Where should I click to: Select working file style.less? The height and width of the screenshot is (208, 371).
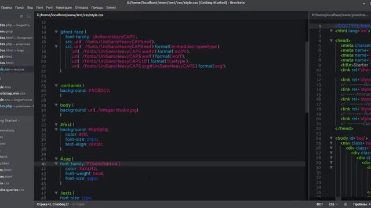pos(5,87)
